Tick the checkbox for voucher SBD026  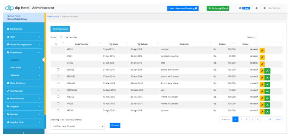point(58,69)
